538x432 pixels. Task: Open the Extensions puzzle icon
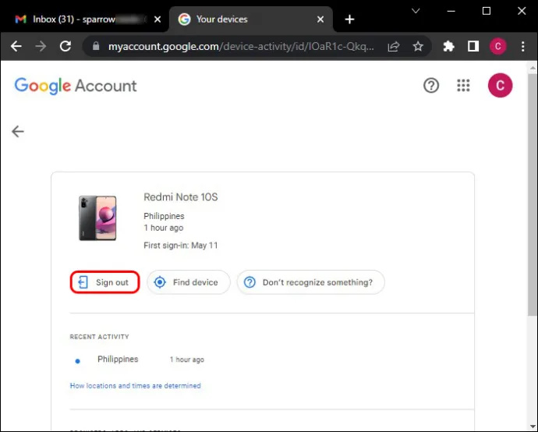448,46
